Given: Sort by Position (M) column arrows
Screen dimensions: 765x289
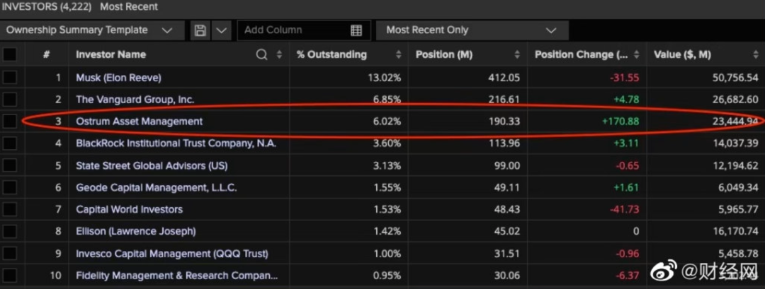Looking at the screenshot, I should point(517,54).
